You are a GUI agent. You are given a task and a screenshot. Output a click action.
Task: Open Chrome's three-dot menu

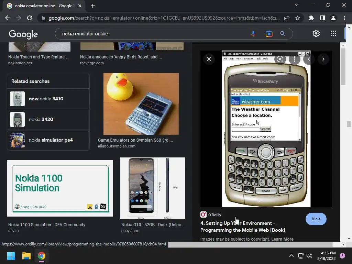tap(344, 18)
